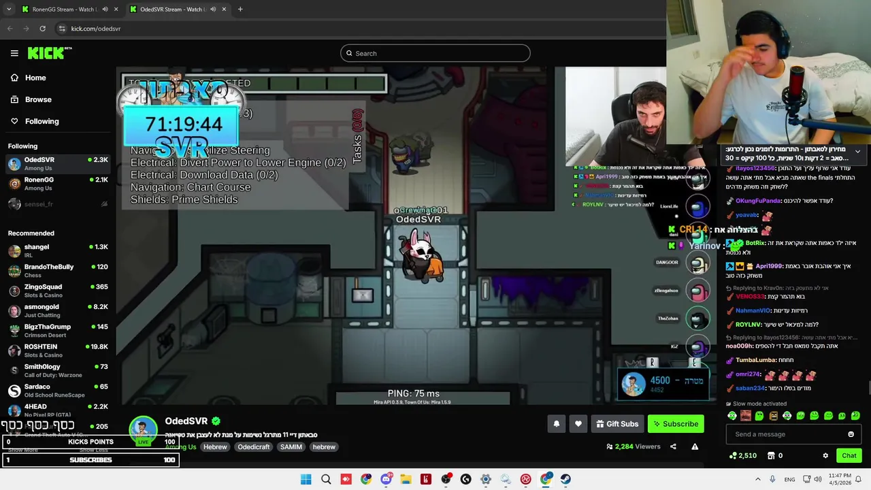Screen dimensions: 871x490
Task: Open OdedSVR channel name link
Action: coord(186,421)
